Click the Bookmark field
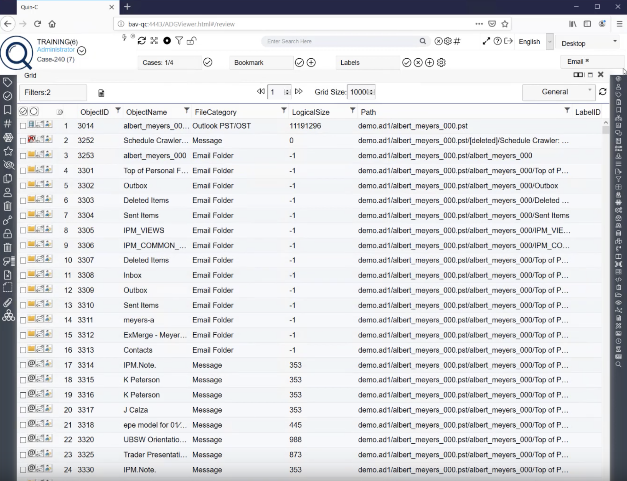 tap(261, 63)
